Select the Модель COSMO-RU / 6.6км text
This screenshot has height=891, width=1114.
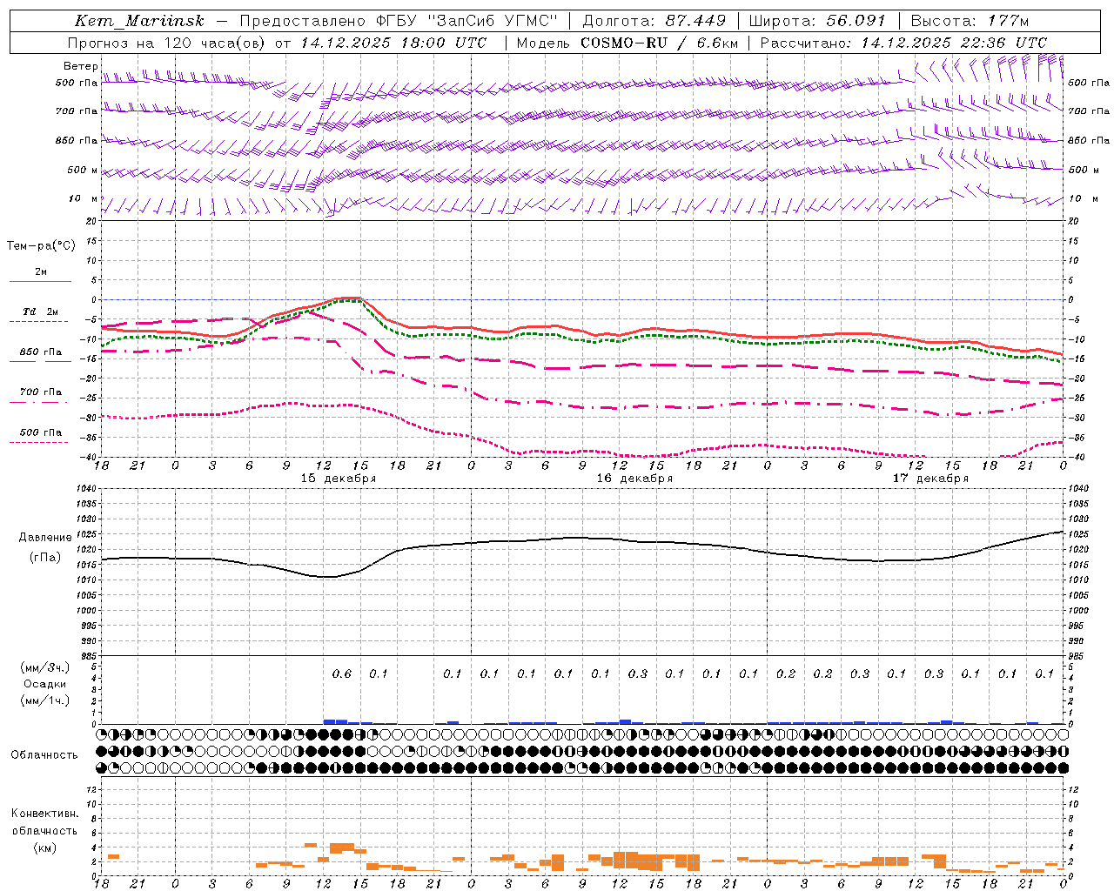click(627, 43)
